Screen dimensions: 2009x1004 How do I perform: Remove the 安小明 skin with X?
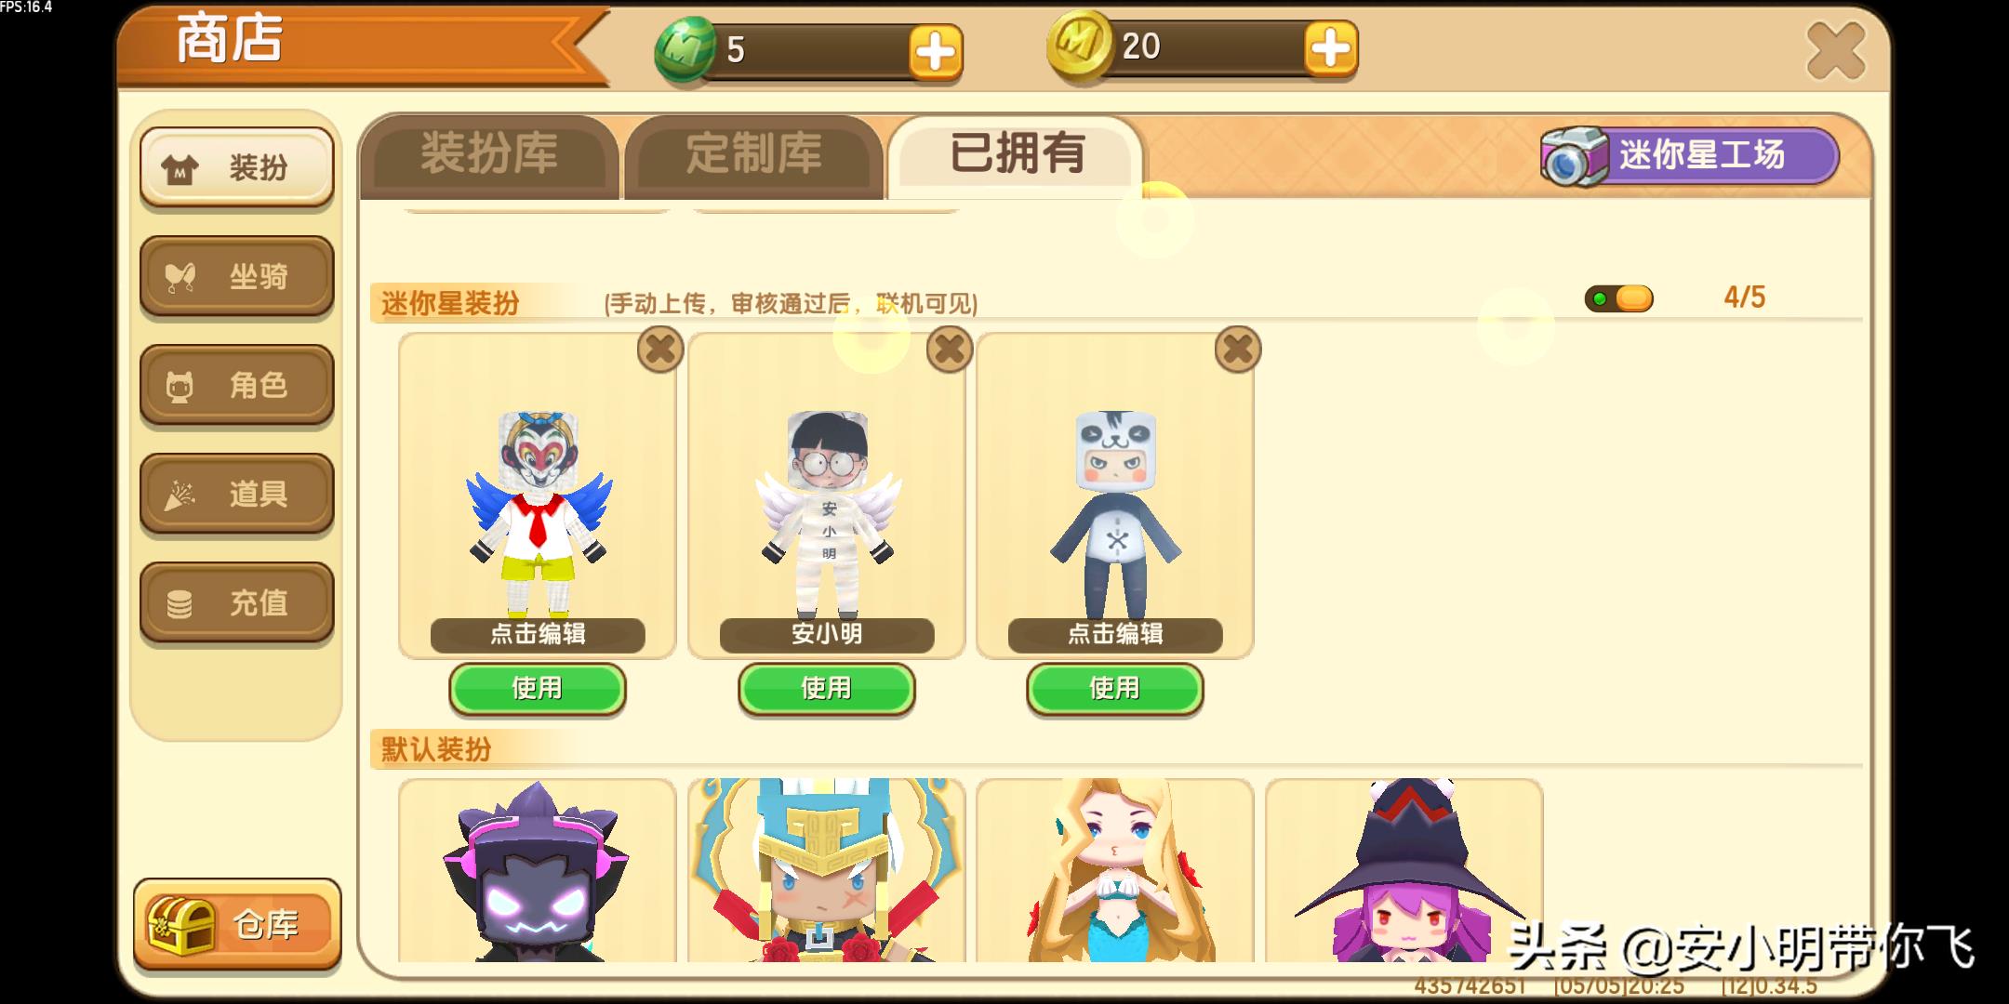pos(950,350)
